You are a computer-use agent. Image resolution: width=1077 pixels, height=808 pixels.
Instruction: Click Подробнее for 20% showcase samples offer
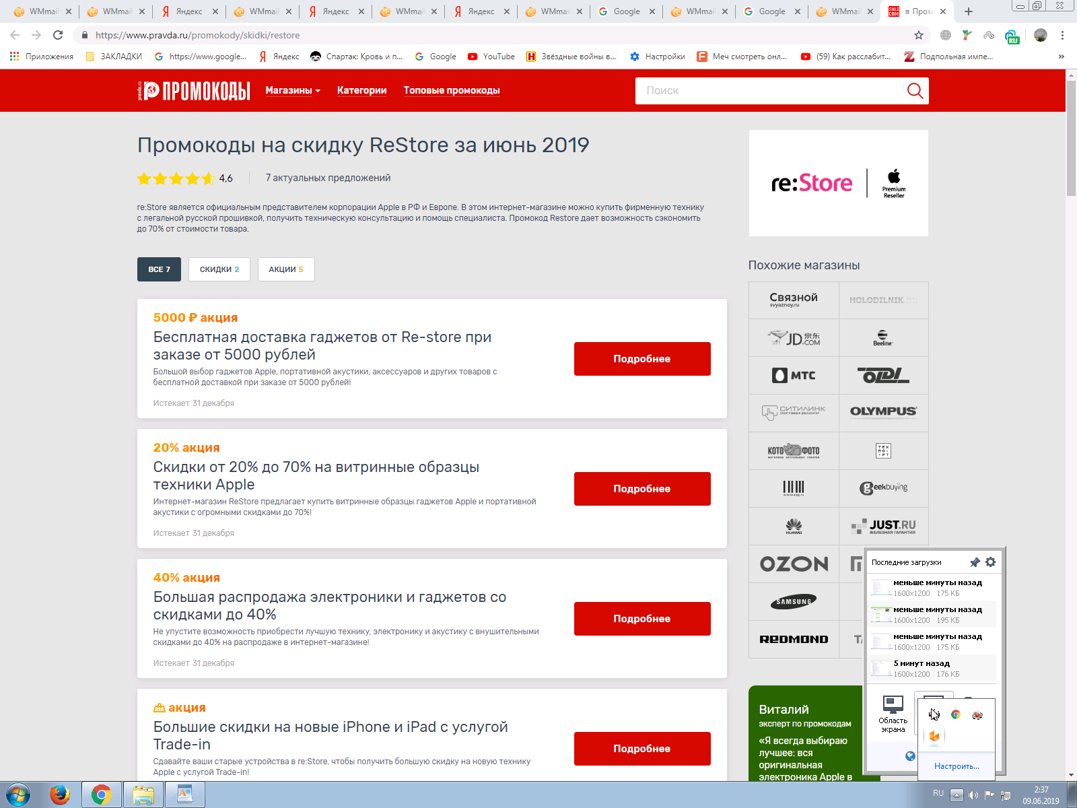tap(642, 489)
